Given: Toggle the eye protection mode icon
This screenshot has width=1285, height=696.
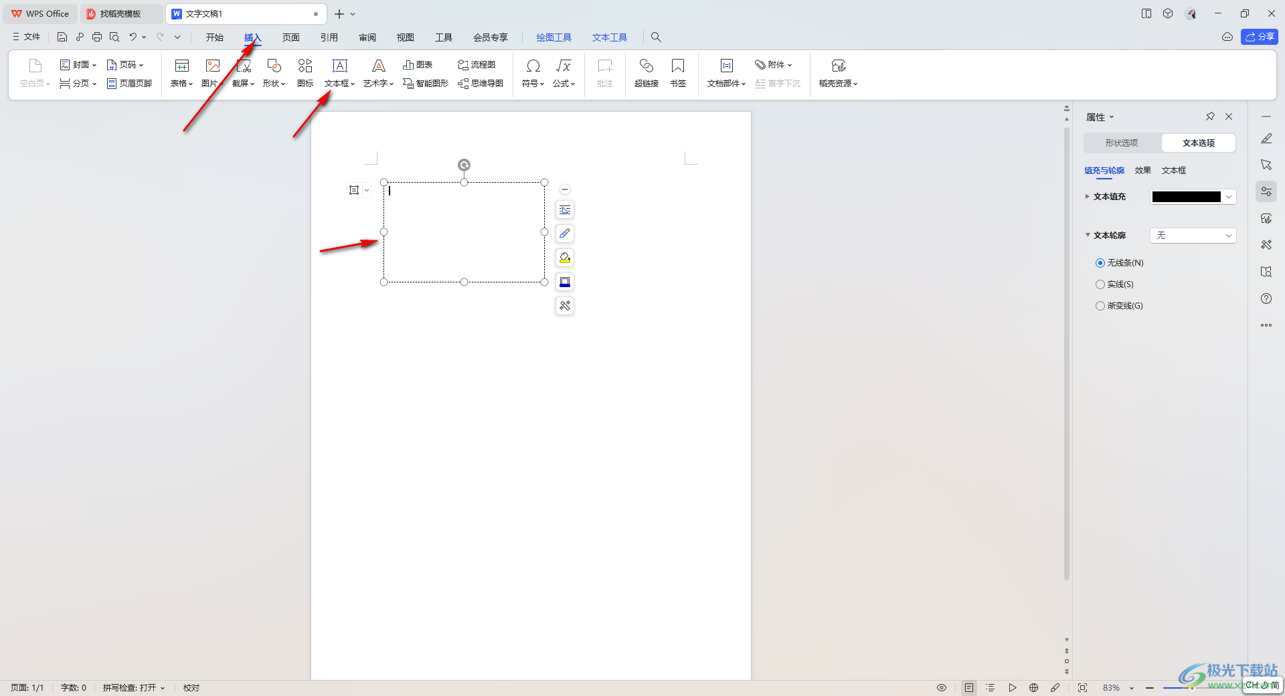Looking at the screenshot, I should [942, 687].
